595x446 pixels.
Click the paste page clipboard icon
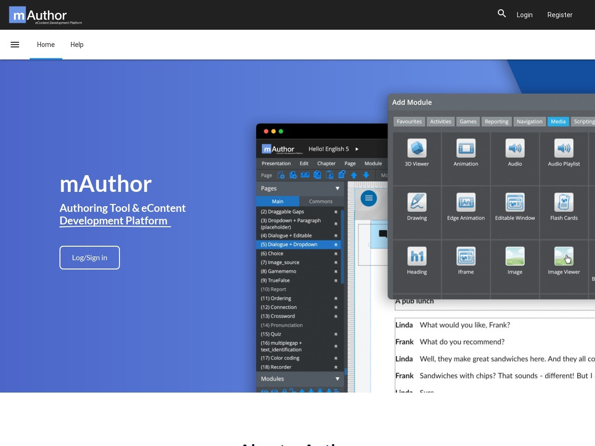pyautogui.click(x=330, y=175)
